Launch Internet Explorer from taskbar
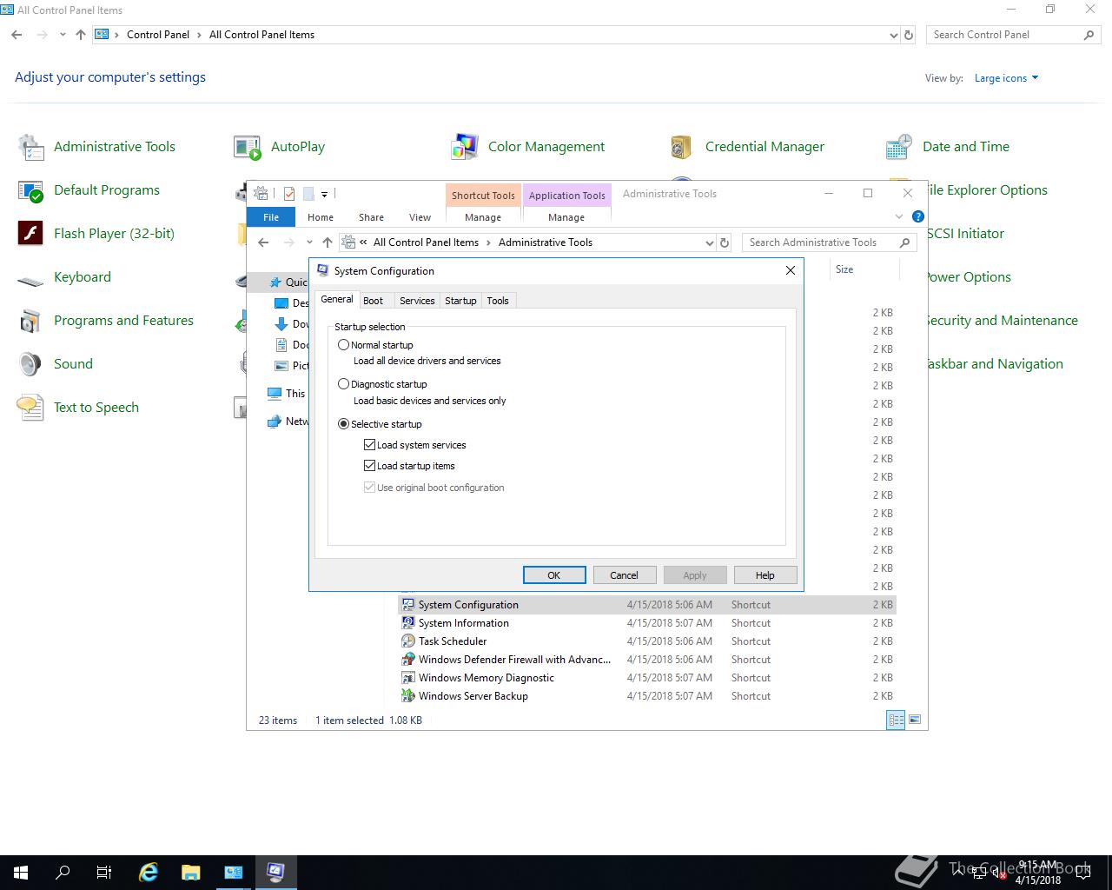 (149, 872)
